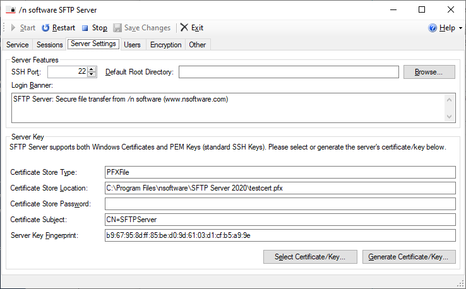
Task: Decrease the SSH Port value
Action: coord(92,74)
